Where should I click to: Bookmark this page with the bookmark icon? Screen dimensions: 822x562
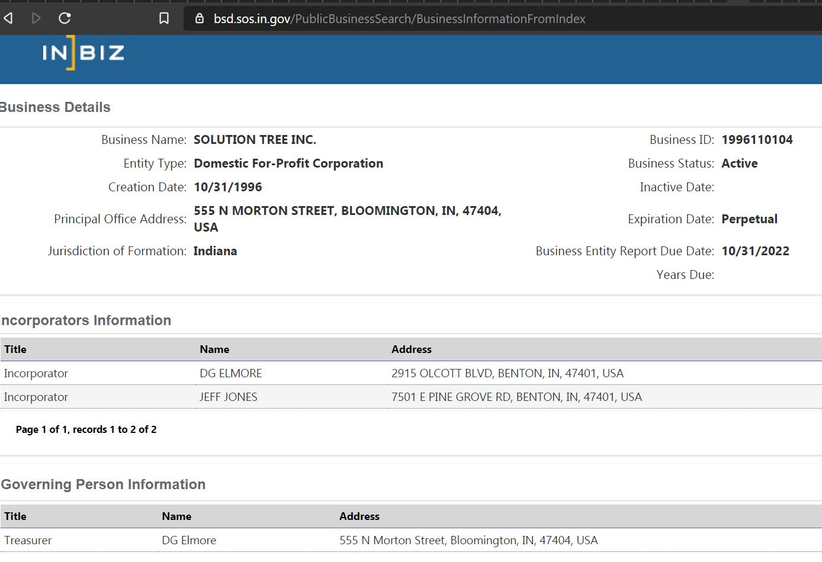click(164, 18)
